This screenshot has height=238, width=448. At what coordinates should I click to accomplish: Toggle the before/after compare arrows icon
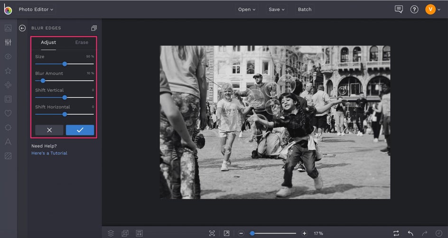(396, 233)
